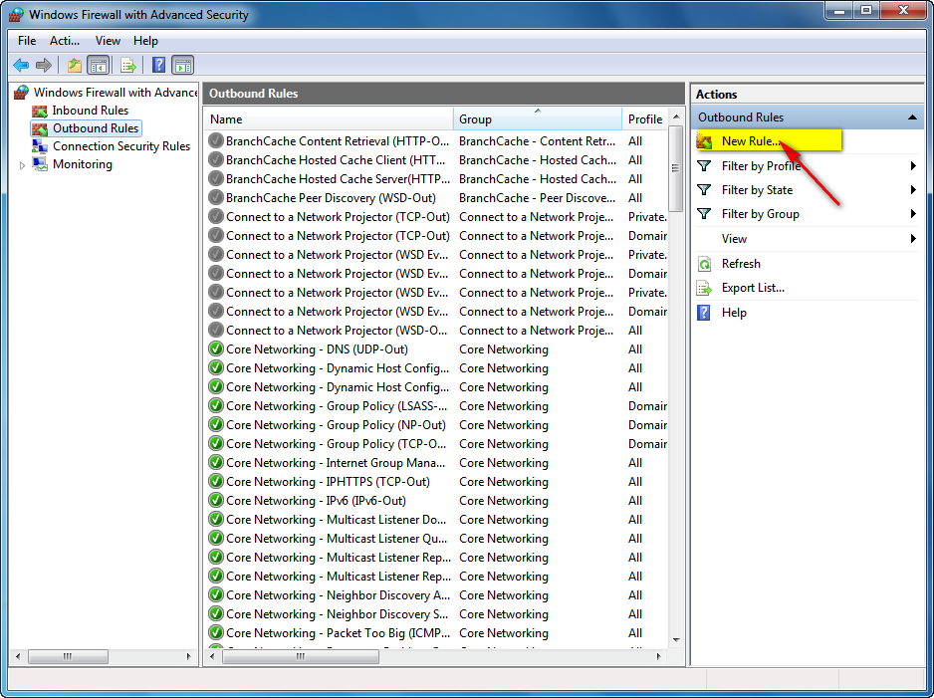Viewport: 934px width, 698px height.
Task: Click Help text in the Actions pane
Action: tap(734, 313)
